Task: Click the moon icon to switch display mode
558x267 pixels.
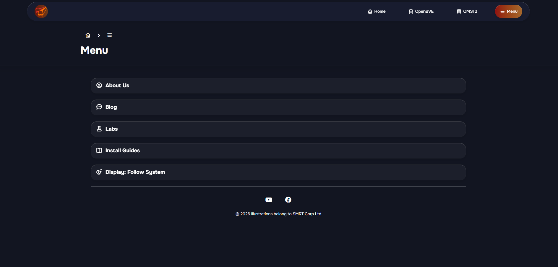Action: (99, 172)
